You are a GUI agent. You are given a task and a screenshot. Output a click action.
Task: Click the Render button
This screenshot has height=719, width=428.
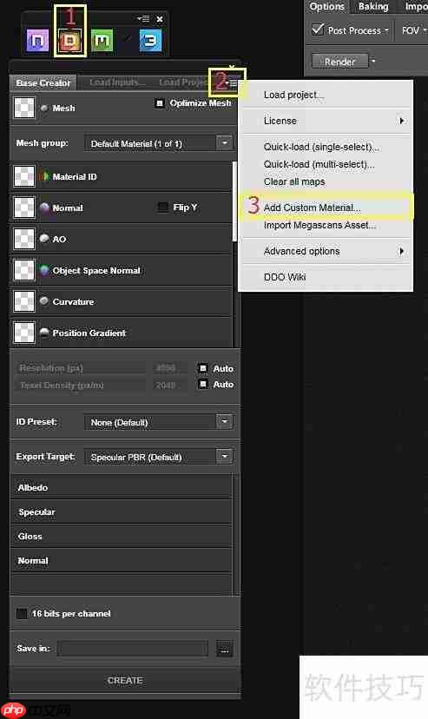click(x=340, y=62)
